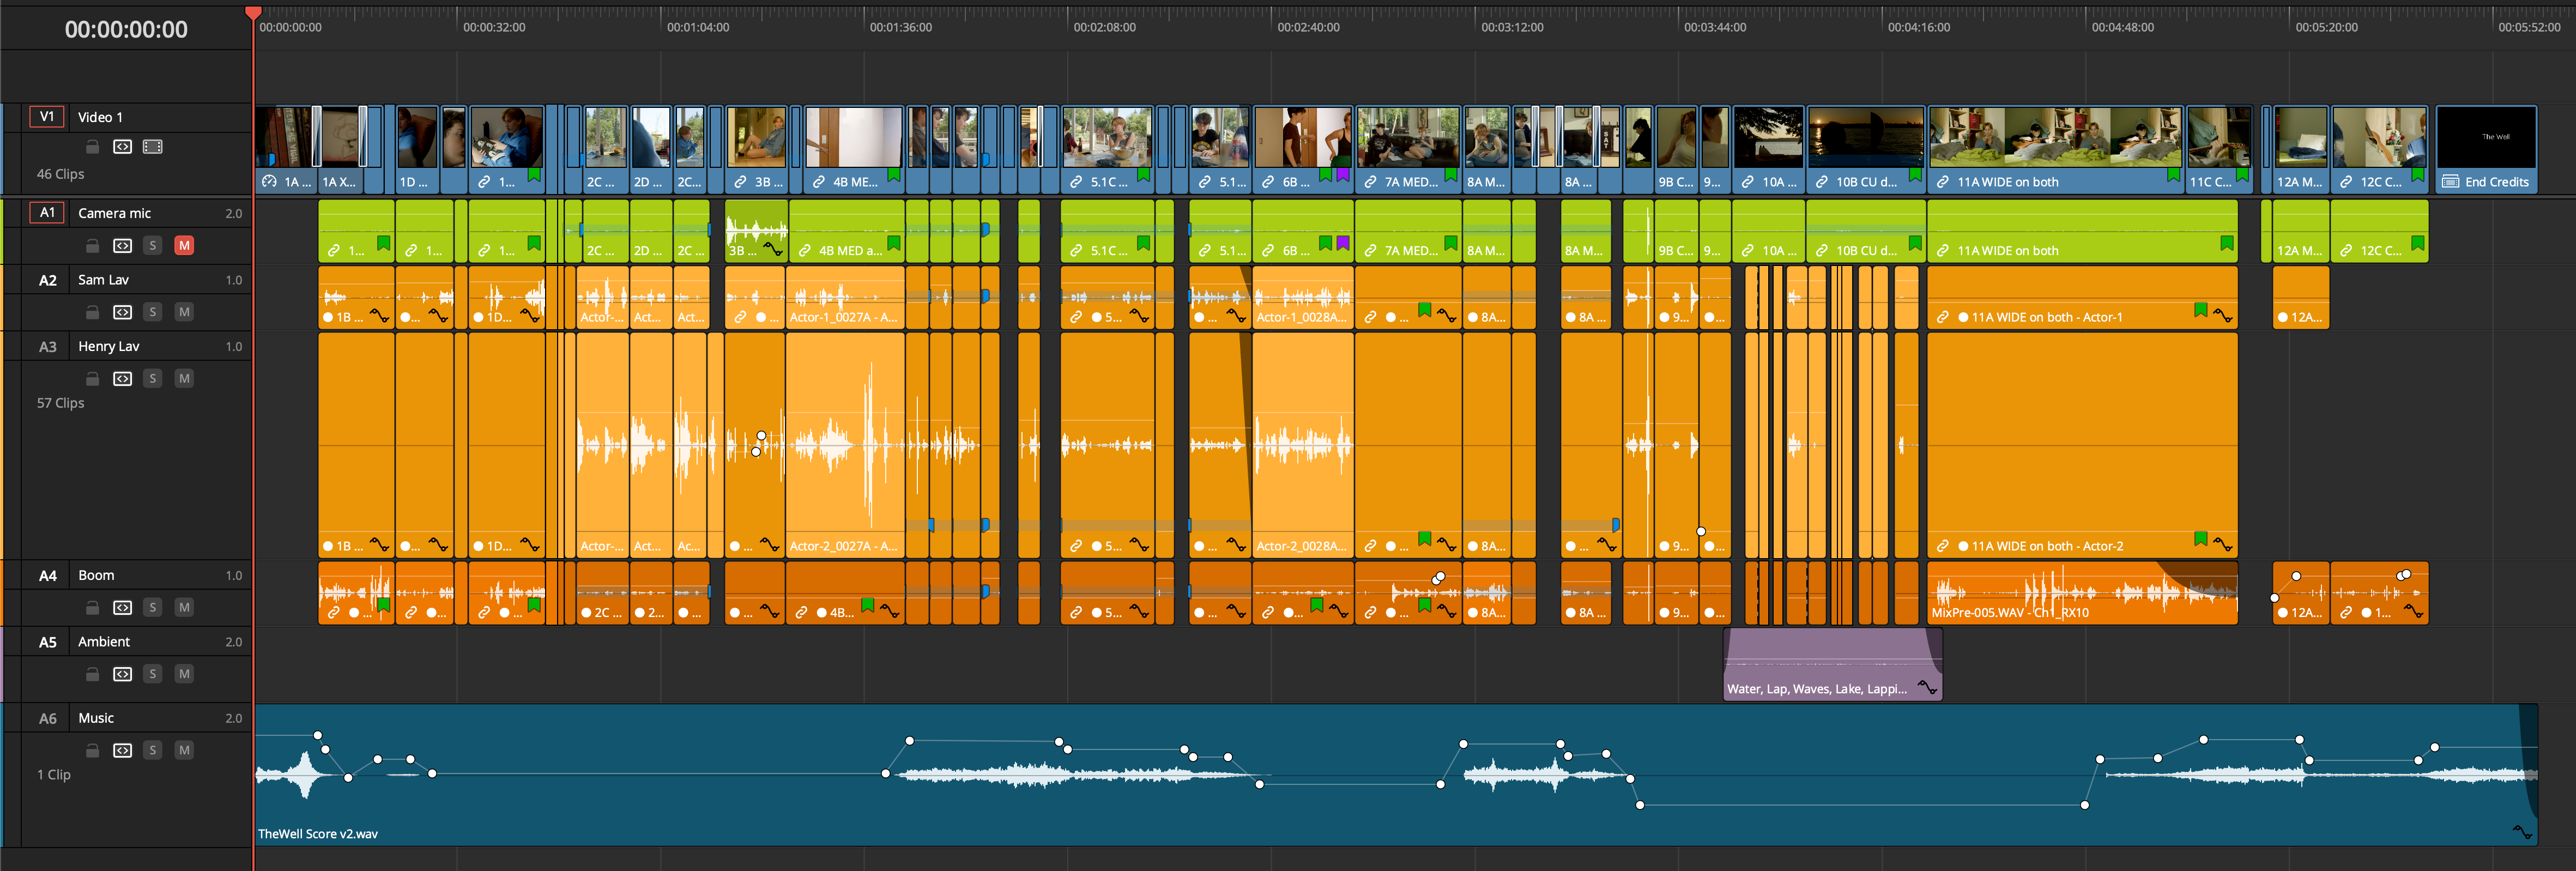Solo the Boom track
This screenshot has width=2576, height=871.
[x=152, y=607]
